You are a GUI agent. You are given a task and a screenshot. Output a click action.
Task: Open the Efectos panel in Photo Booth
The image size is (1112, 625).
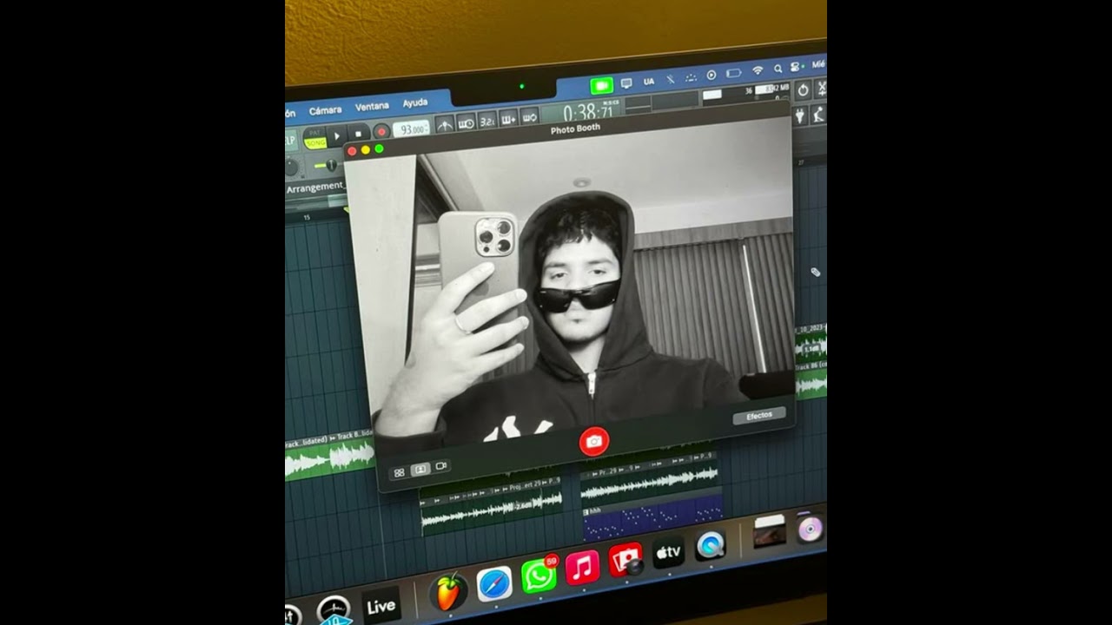[x=759, y=416]
